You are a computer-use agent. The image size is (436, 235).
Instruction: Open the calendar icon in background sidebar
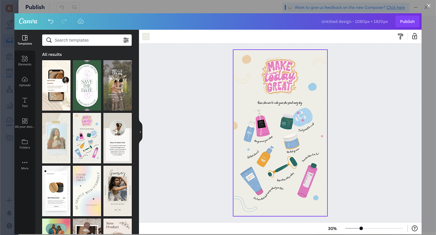pos(9,72)
